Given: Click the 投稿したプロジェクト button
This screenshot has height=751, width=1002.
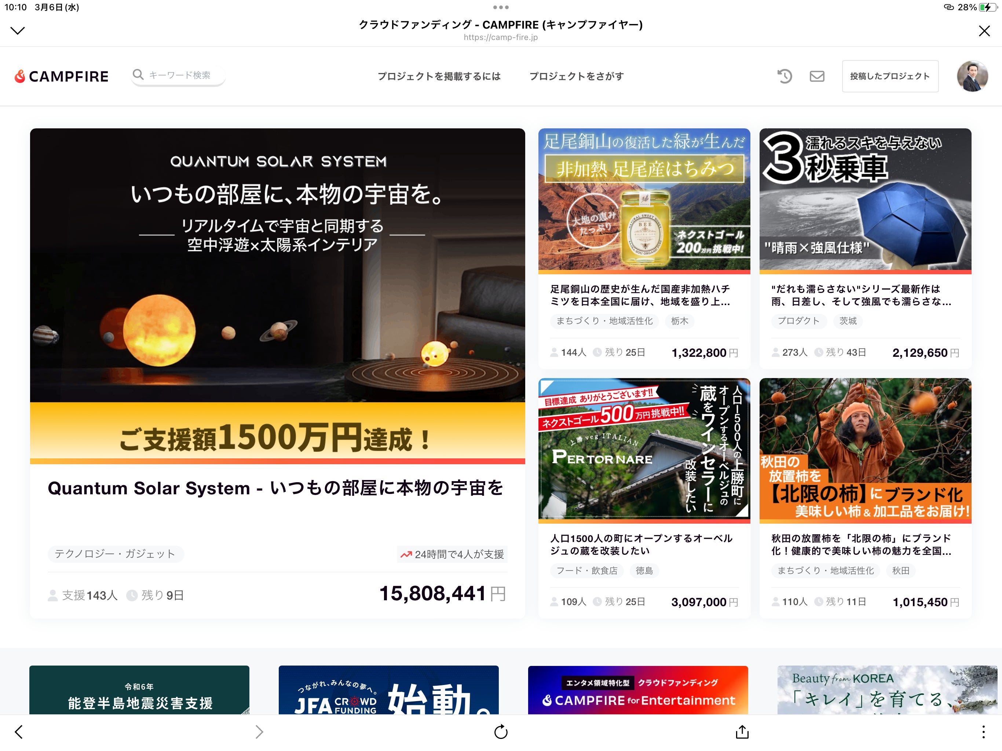Looking at the screenshot, I should 890,76.
